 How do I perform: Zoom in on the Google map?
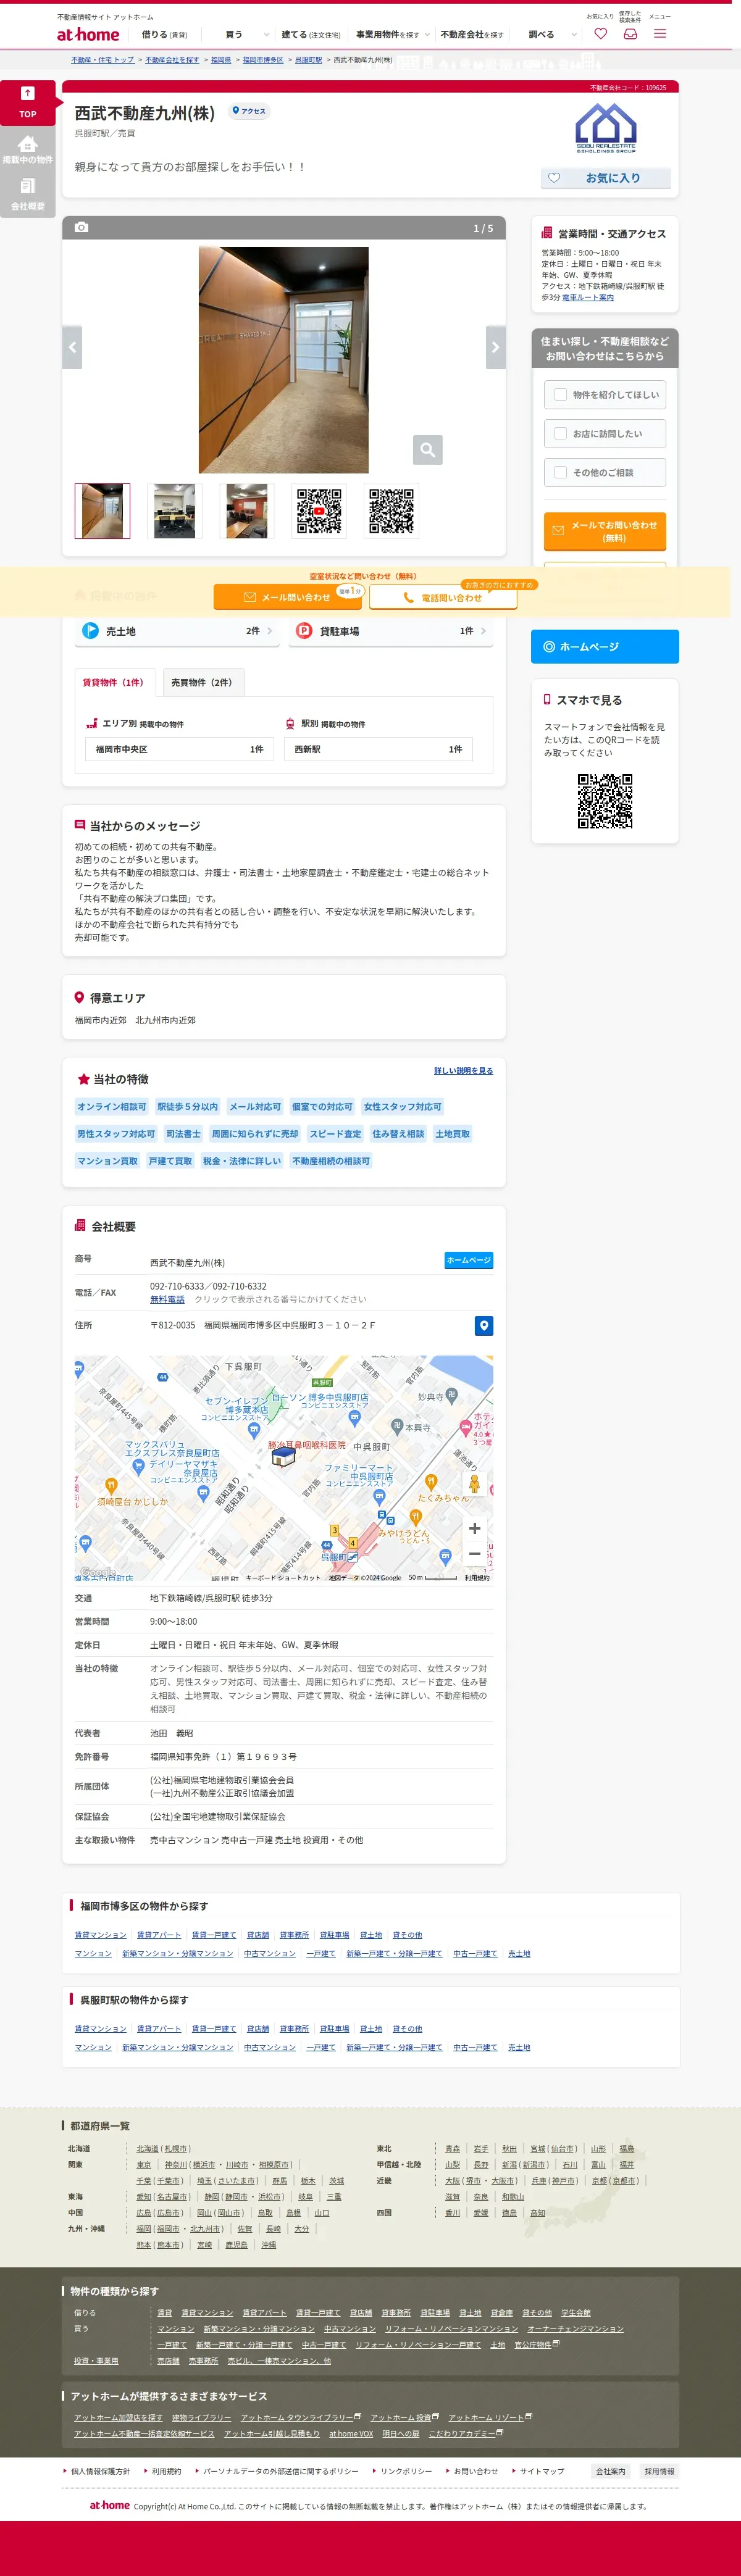pyautogui.click(x=474, y=1528)
